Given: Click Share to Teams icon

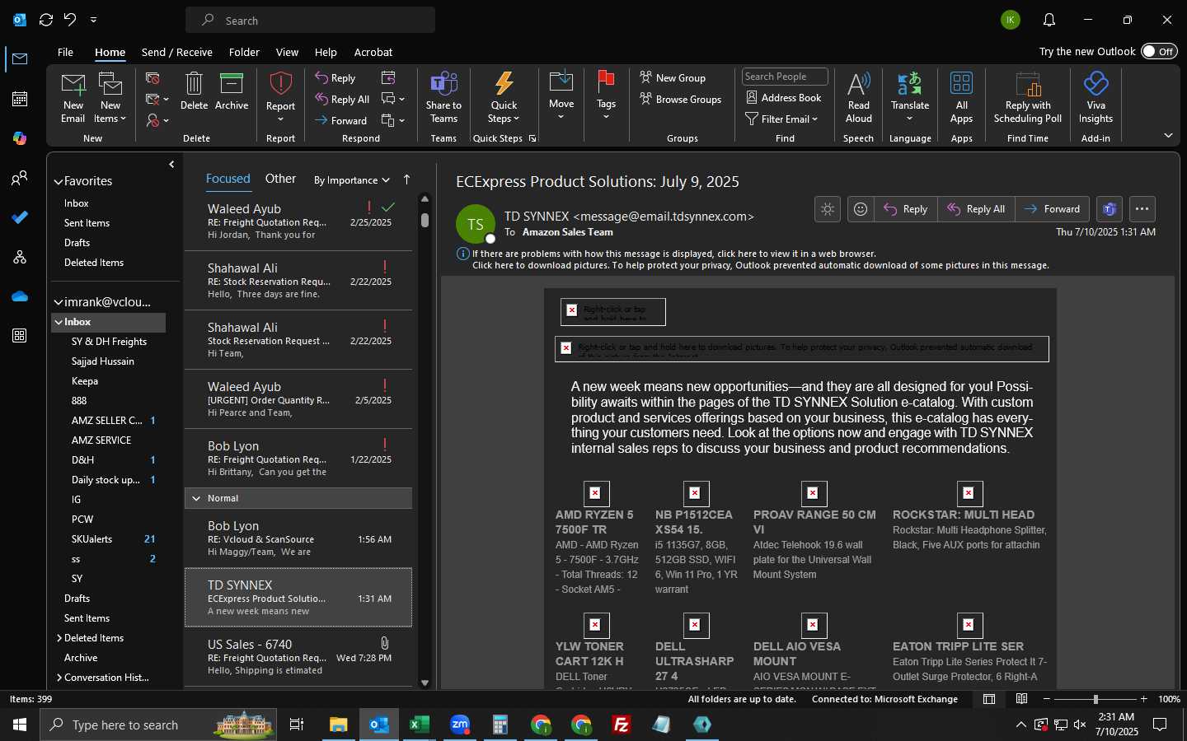Looking at the screenshot, I should click(x=443, y=97).
